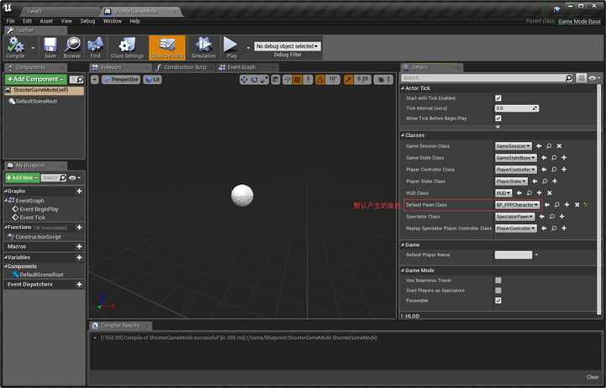Viewport: 606px width, 388px height.
Task: Toggle surface snapping icon in viewport
Action: pos(287,80)
